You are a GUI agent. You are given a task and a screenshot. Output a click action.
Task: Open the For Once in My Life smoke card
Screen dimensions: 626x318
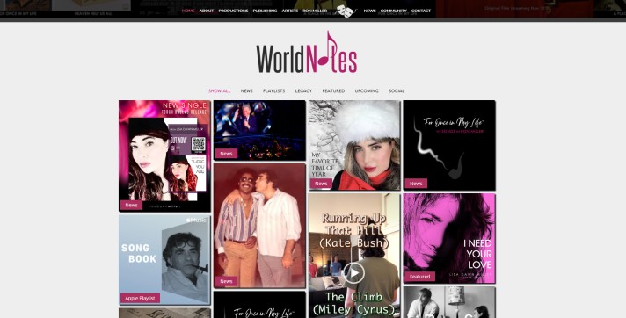449,145
